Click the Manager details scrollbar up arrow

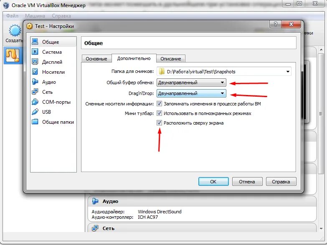(321, 50)
